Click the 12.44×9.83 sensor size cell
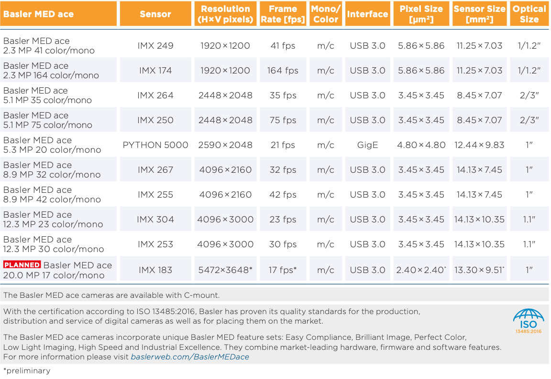551x379 pixels. [480, 145]
